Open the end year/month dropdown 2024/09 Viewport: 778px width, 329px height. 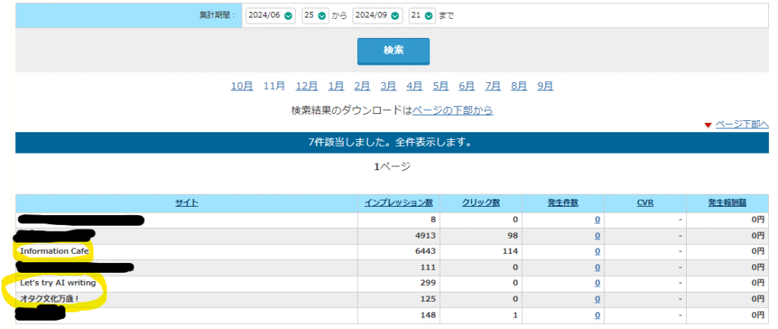point(377,15)
